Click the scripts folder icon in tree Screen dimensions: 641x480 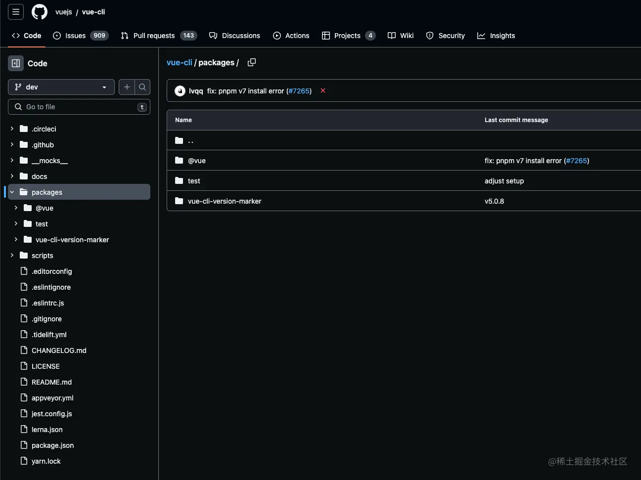24,255
